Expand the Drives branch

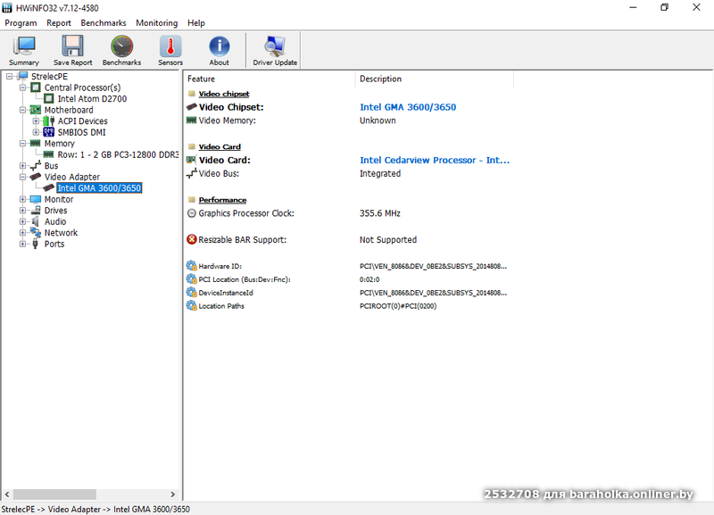pyautogui.click(x=22, y=211)
